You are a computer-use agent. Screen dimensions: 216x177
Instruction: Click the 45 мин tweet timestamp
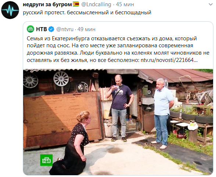125,4
